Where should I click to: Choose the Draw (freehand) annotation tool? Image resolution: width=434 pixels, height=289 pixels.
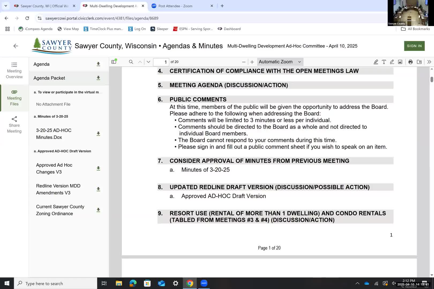(x=392, y=62)
